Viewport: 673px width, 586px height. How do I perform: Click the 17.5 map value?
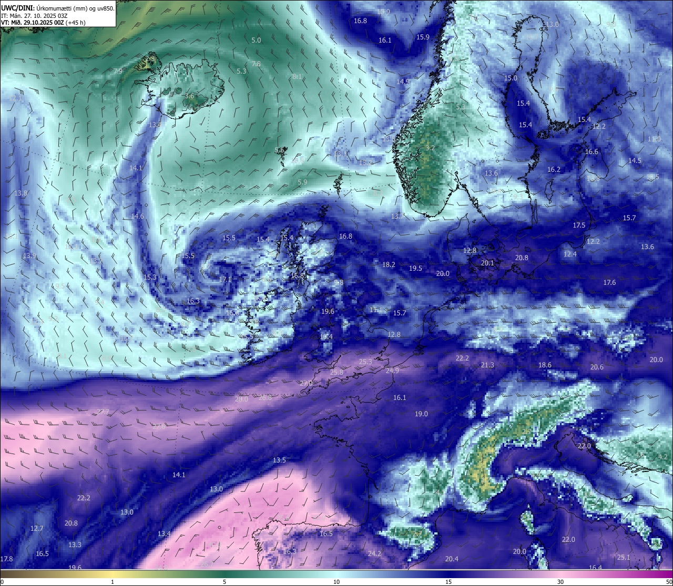pos(579,225)
